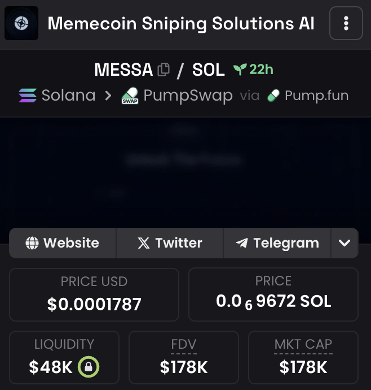Copy the MESSA token address
Viewport: 371px width, 390px height.
pos(164,70)
